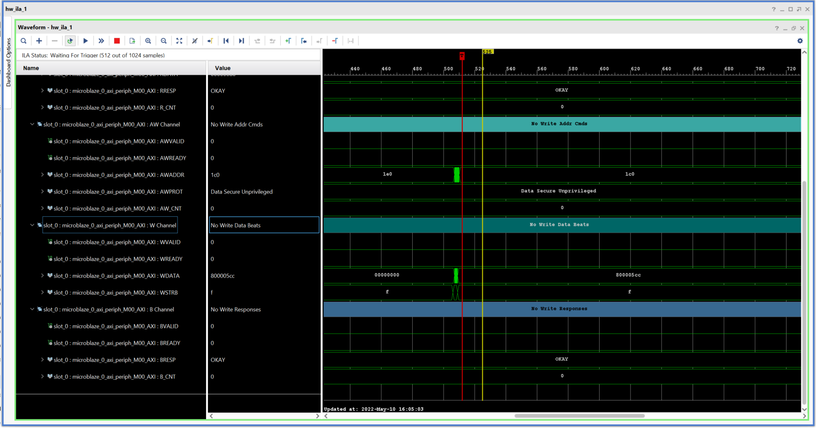Click the Value column header

pyautogui.click(x=264, y=68)
